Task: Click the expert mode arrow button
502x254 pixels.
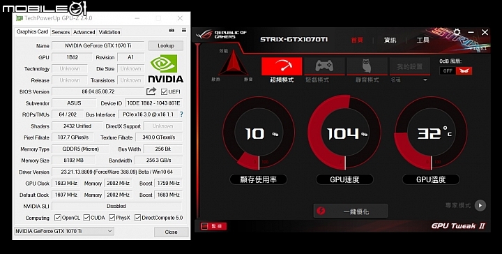Action: tap(480, 205)
